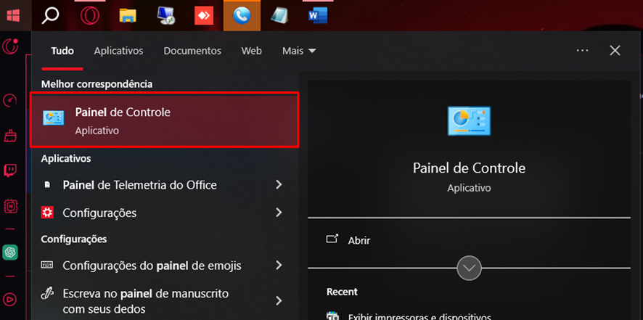Select the Tudo search tab
The width and height of the screenshot is (643, 320).
tap(62, 51)
